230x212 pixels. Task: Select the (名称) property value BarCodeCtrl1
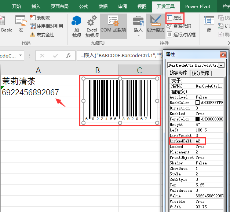(209, 86)
